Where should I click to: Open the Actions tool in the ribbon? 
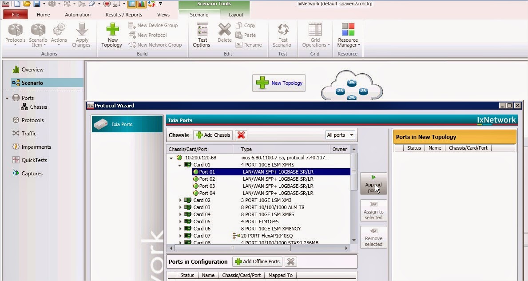[x=59, y=36]
